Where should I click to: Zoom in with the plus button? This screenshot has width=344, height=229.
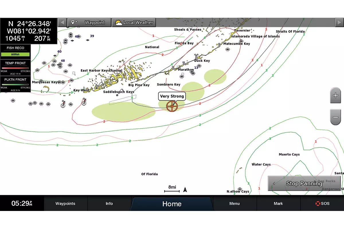point(335,95)
